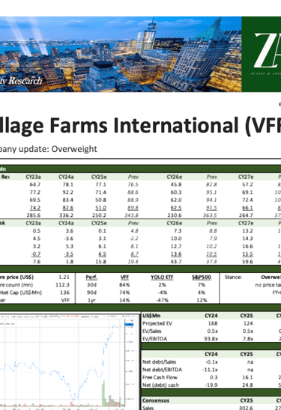This screenshot has width=281, height=410.
Task: Select CY26e revenue value '45.8'
Action: 176,185
